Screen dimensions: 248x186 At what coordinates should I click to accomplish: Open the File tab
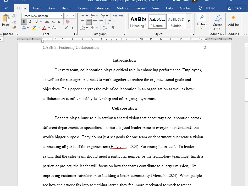[6, 8]
